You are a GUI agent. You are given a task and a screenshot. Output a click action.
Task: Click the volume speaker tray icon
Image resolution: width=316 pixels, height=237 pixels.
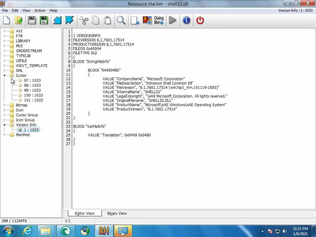[285, 231]
